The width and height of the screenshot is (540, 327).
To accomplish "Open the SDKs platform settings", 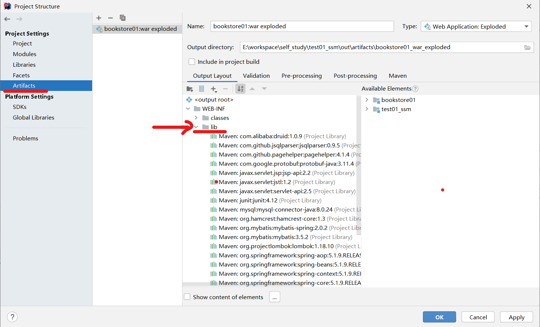I will (x=20, y=107).
